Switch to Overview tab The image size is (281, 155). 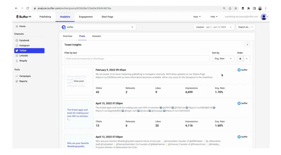[x=68, y=36]
